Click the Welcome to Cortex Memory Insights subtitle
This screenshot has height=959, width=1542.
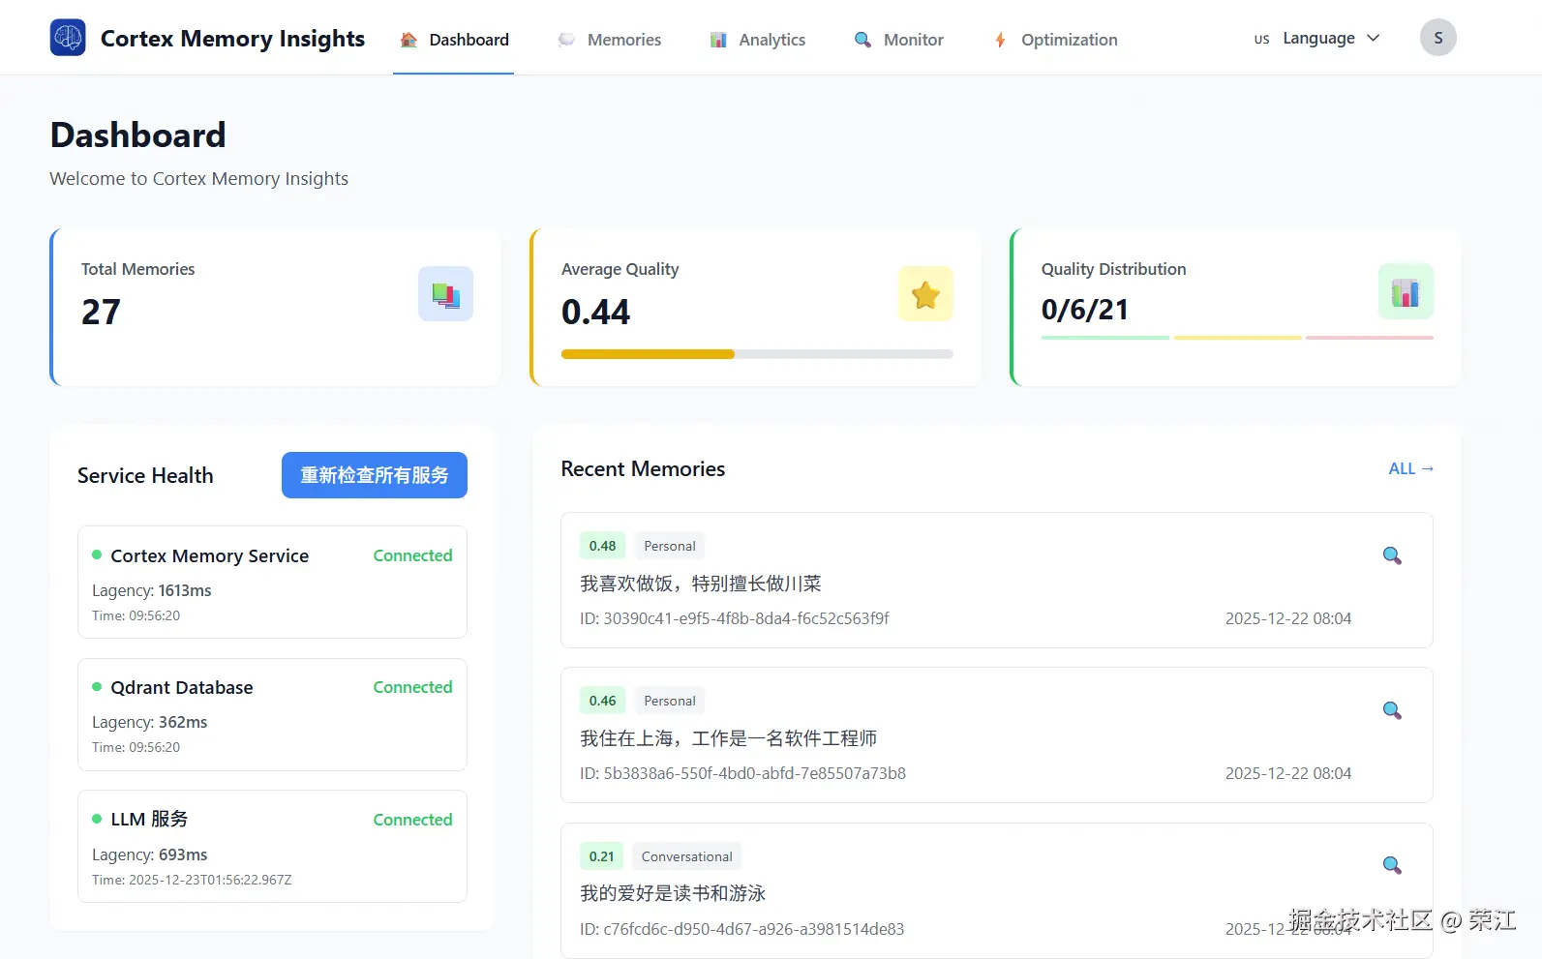tap(198, 178)
